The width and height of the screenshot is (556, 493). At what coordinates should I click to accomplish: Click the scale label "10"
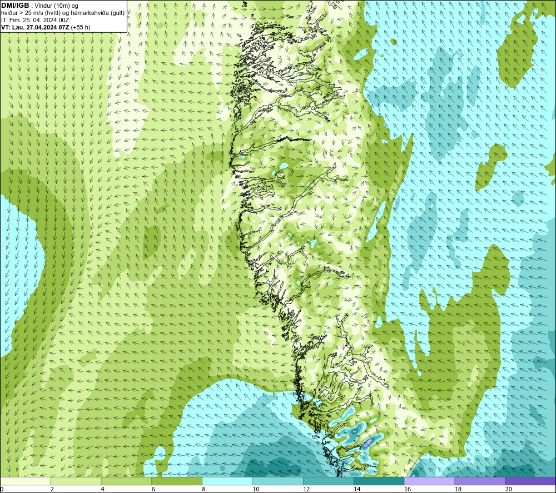(256, 489)
